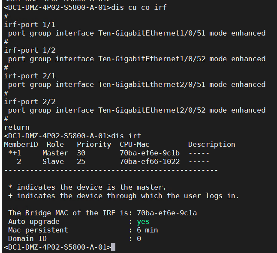Click the 'Priority' column header
The image size is (277, 253).
[94, 144]
